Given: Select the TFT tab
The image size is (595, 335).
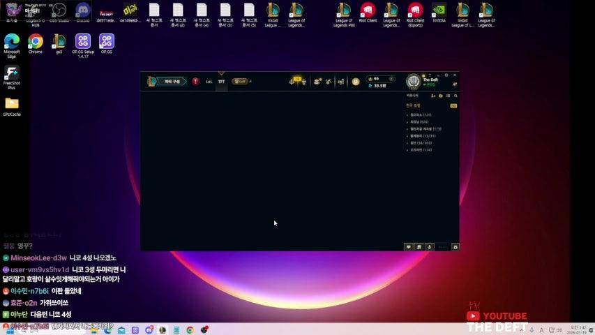Looking at the screenshot, I should (221, 82).
